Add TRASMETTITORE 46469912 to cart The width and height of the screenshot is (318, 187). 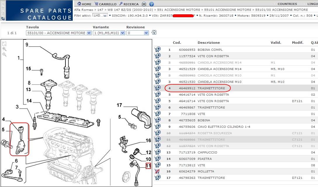point(157,88)
